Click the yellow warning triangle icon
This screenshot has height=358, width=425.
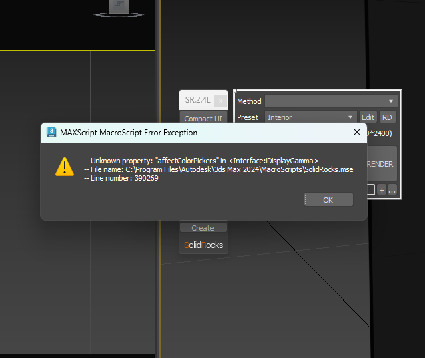pyautogui.click(x=65, y=167)
